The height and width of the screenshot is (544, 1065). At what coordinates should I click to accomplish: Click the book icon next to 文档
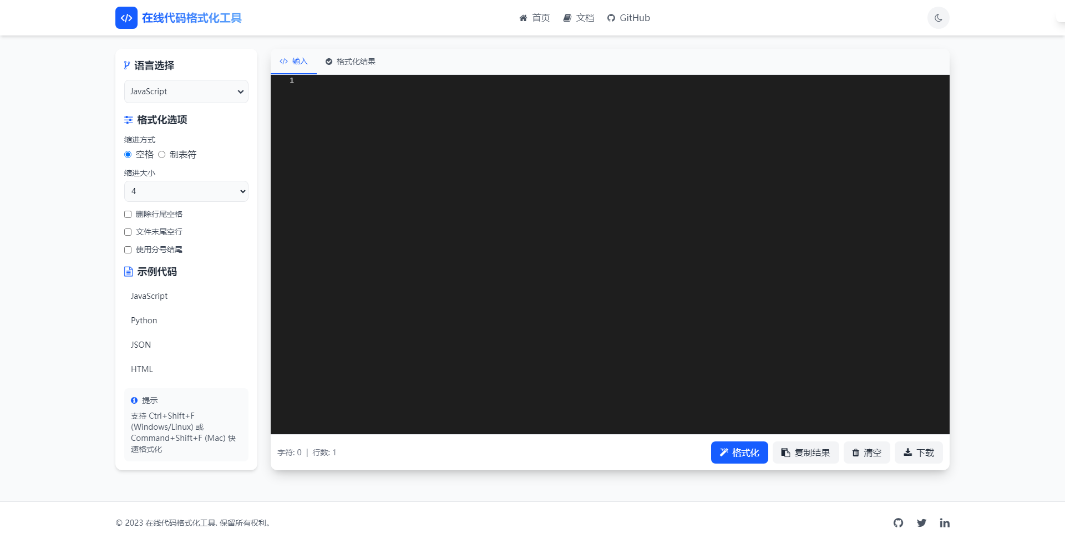coord(567,18)
